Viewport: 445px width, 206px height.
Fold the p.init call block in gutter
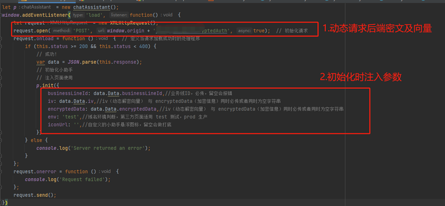point(1,85)
